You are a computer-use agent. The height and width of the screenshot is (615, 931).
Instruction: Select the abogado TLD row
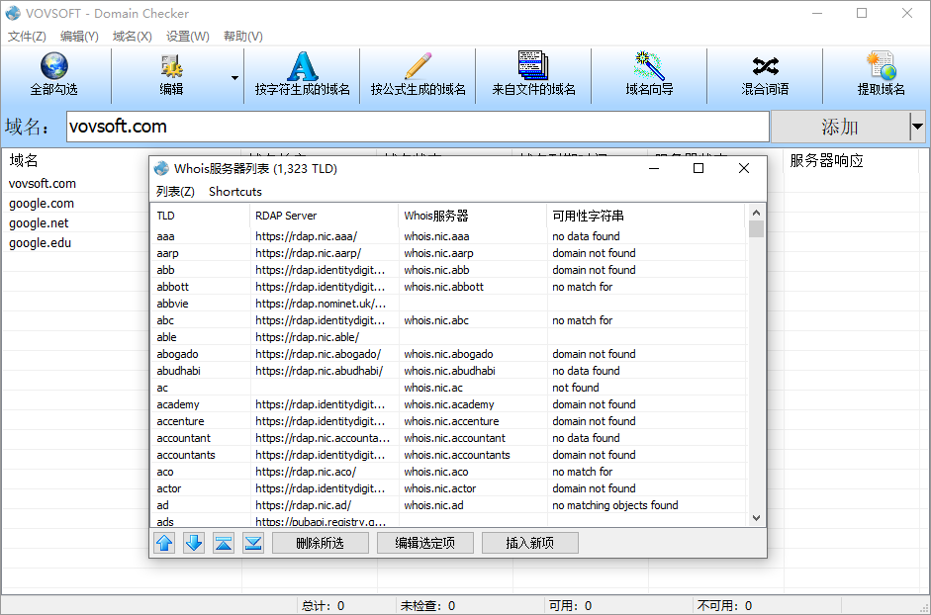448,354
